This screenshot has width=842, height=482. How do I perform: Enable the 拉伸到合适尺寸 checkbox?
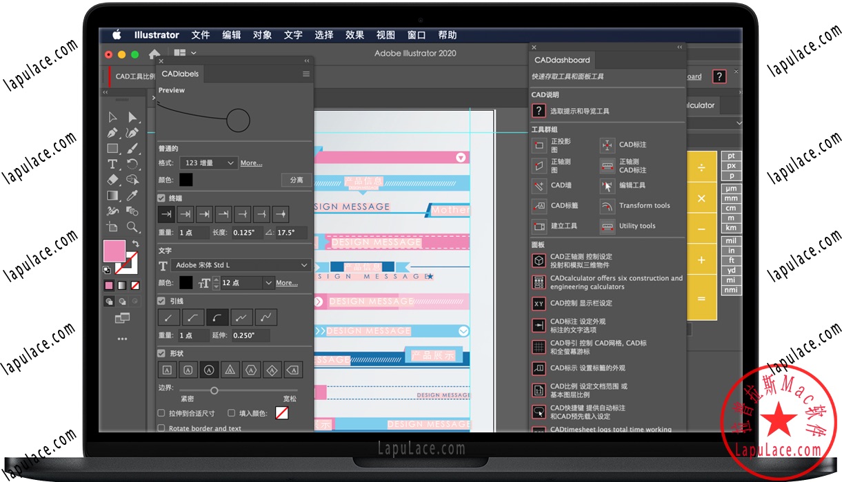pos(161,412)
